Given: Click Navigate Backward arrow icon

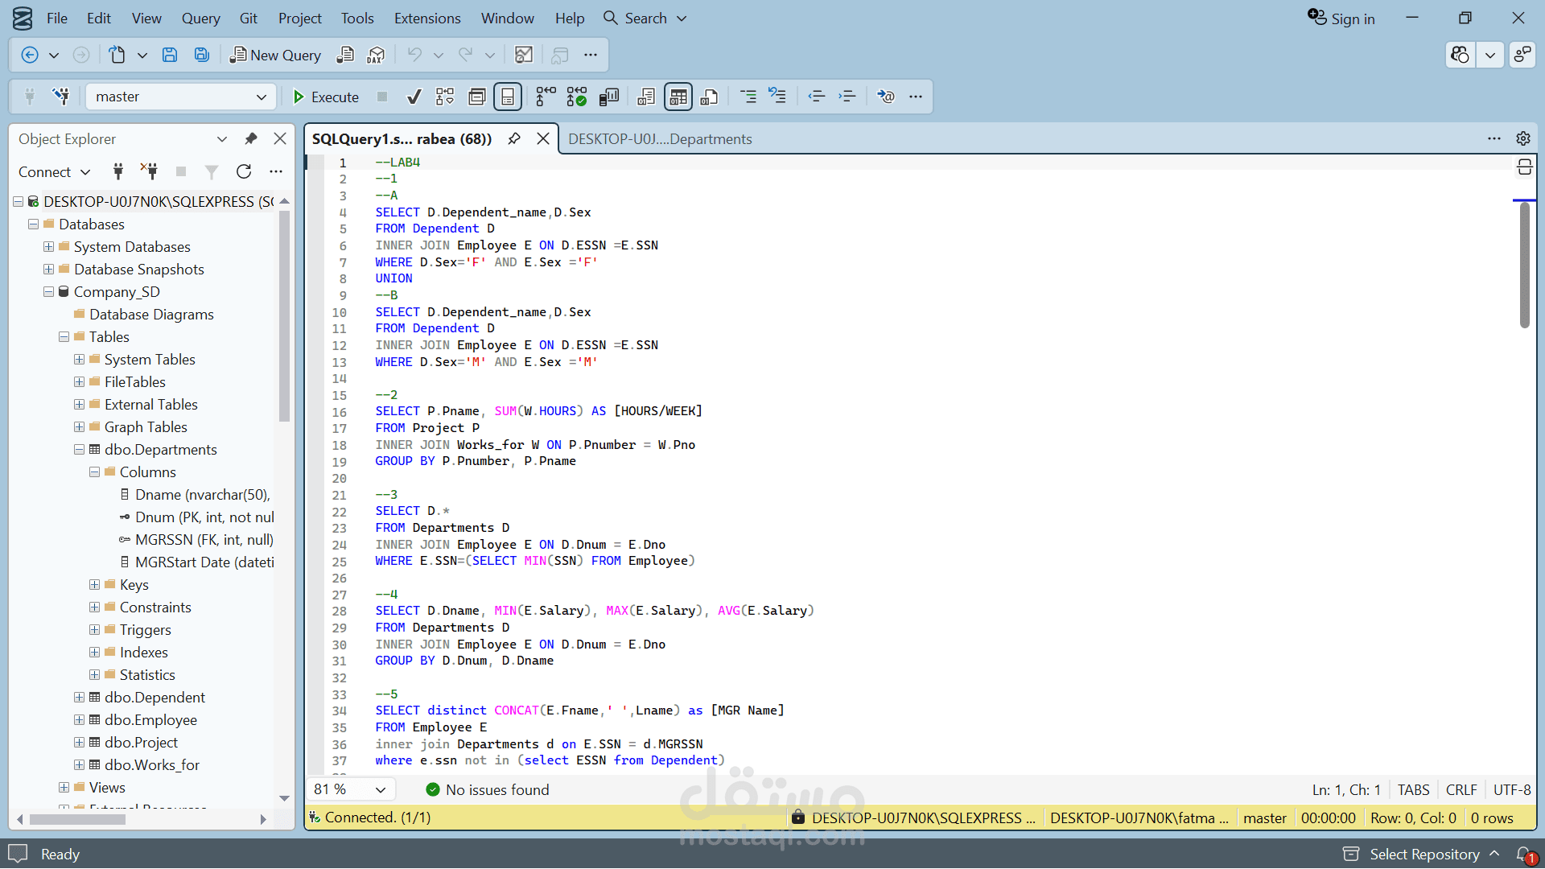Looking at the screenshot, I should 30,55.
